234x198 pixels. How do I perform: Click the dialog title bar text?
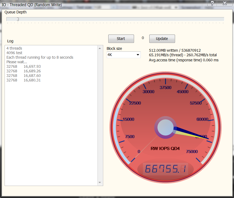click(32, 5)
